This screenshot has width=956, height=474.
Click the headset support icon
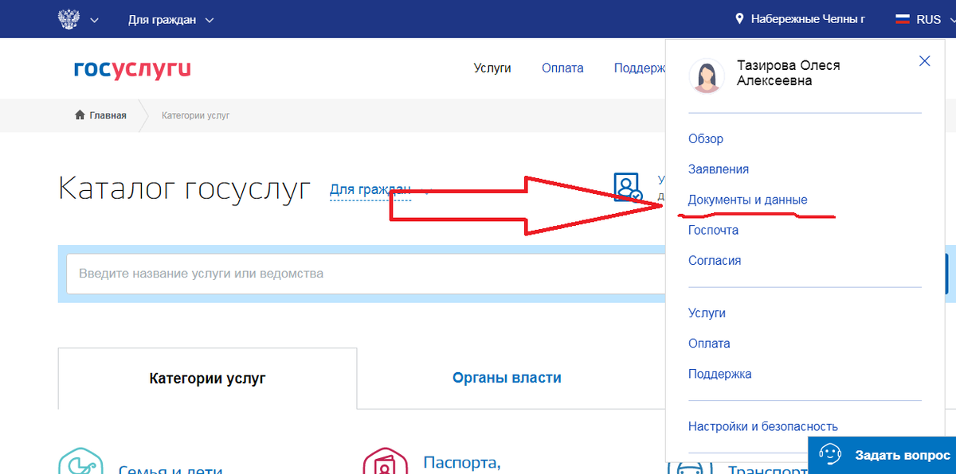pyautogui.click(x=830, y=455)
